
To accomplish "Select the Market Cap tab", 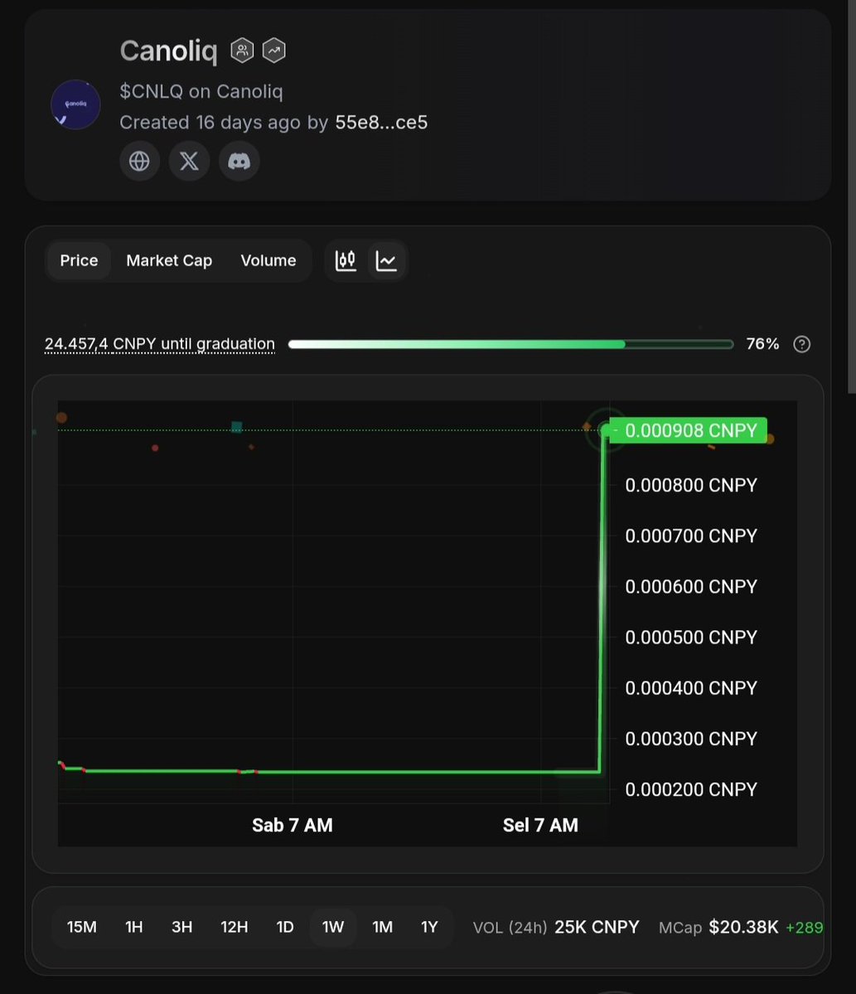I will (x=169, y=260).
